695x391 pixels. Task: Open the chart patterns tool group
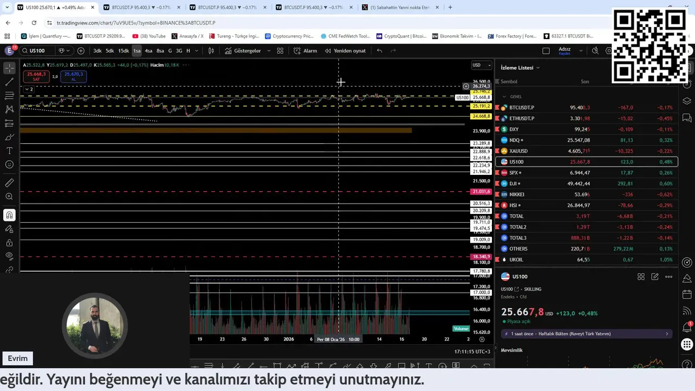coord(9,109)
